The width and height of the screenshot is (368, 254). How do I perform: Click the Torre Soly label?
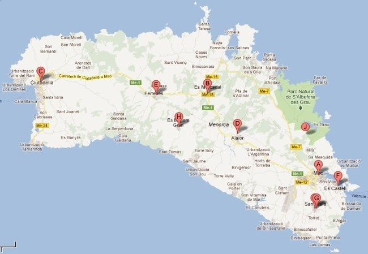point(204,150)
